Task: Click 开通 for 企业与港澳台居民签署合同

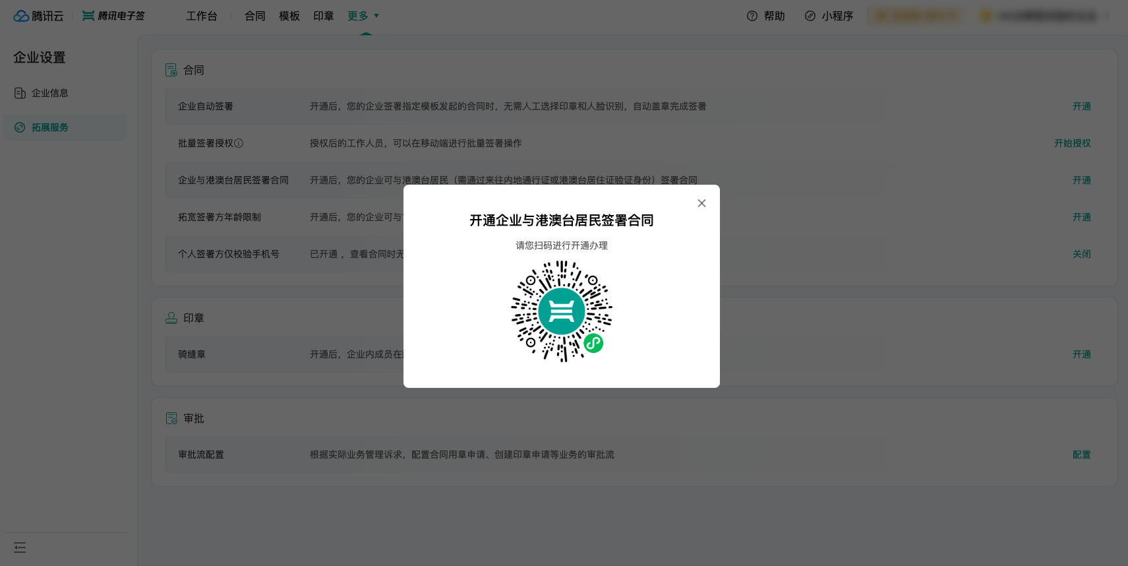Action: coord(1082,180)
